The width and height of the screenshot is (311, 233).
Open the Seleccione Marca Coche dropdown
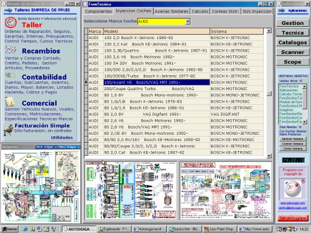coord(188,21)
